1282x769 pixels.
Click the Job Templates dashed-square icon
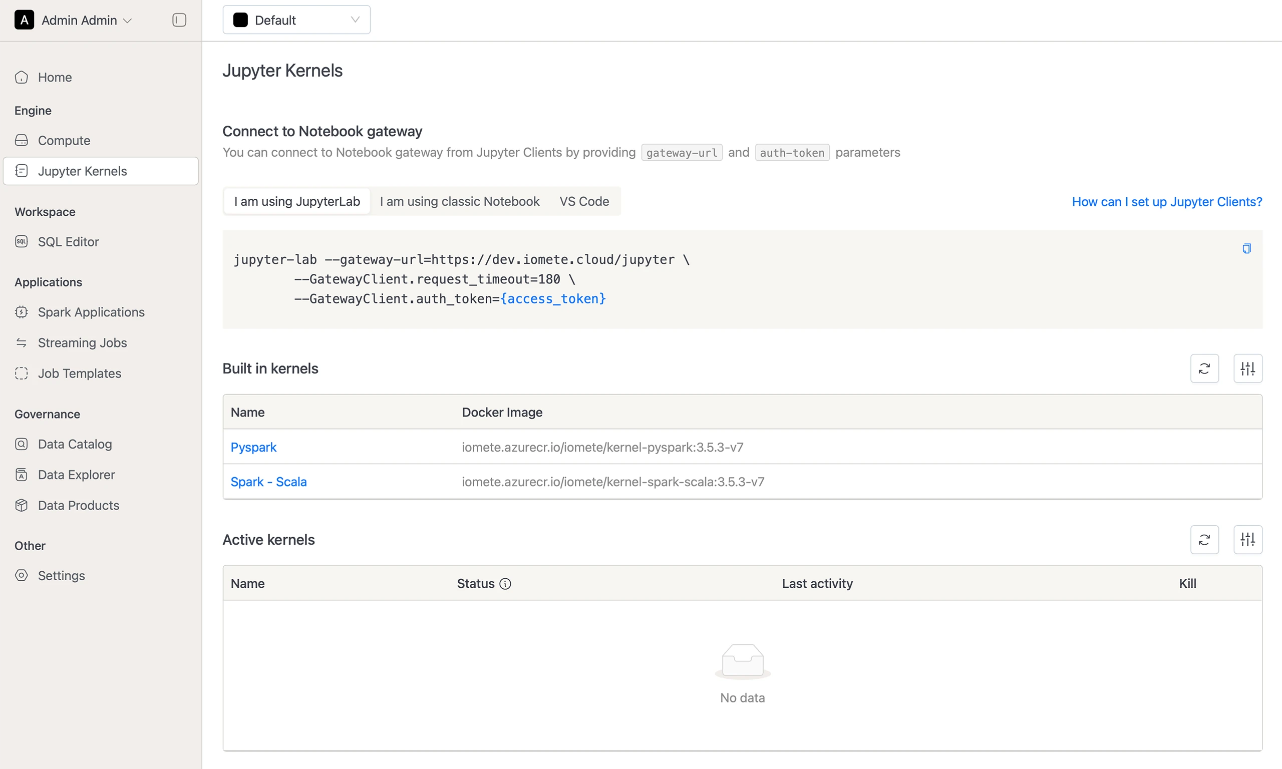pyautogui.click(x=21, y=373)
